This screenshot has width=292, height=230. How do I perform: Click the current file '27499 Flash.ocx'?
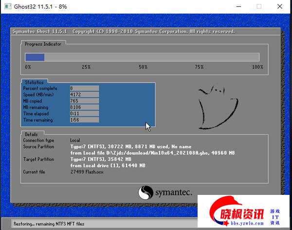(x=87, y=172)
